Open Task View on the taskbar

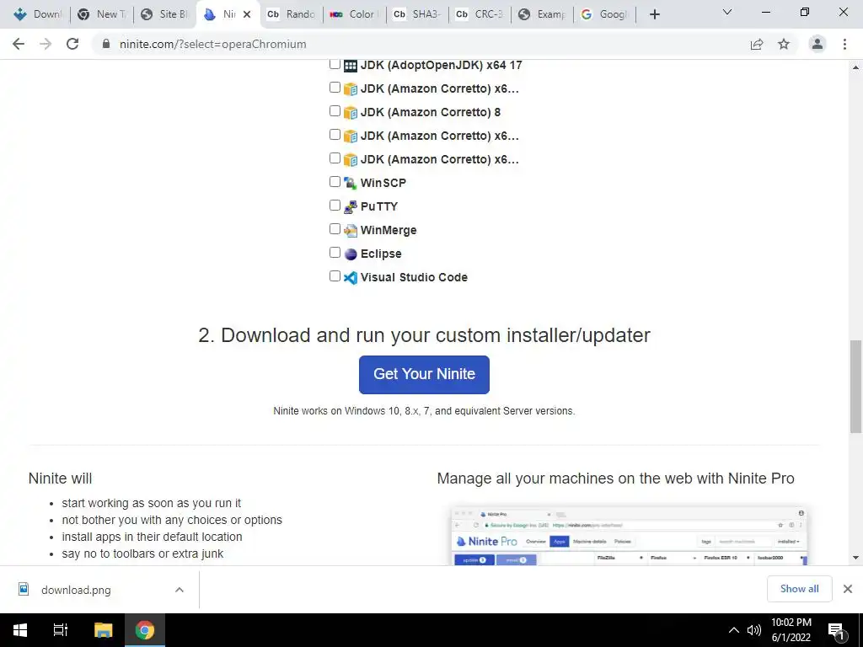(x=61, y=630)
